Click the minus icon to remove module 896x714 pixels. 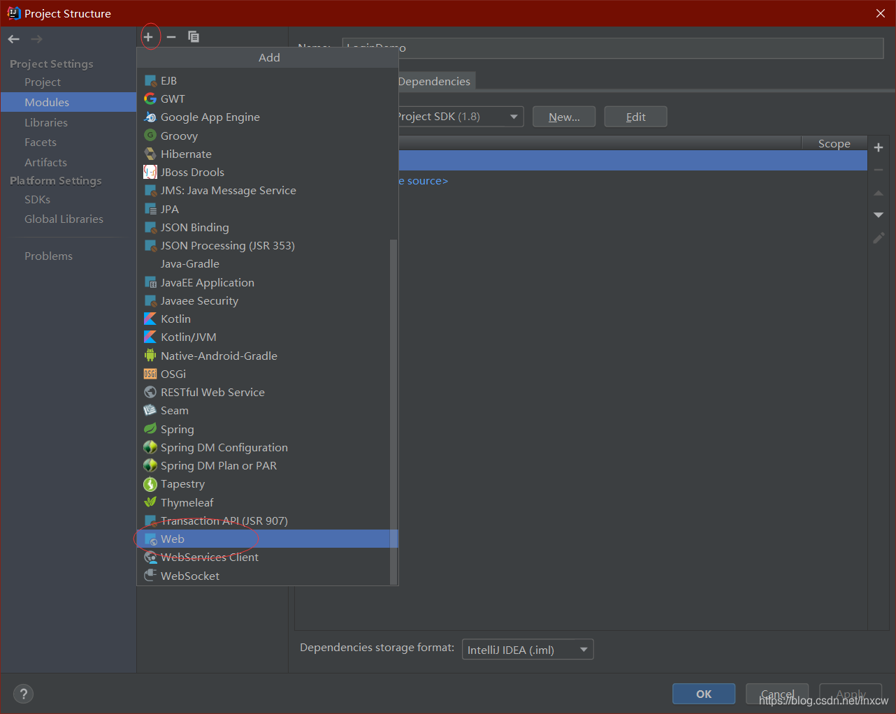coord(171,37)
